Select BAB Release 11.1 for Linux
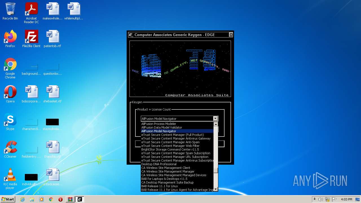Viewport: 361px width, 203px height. (177, 186)
